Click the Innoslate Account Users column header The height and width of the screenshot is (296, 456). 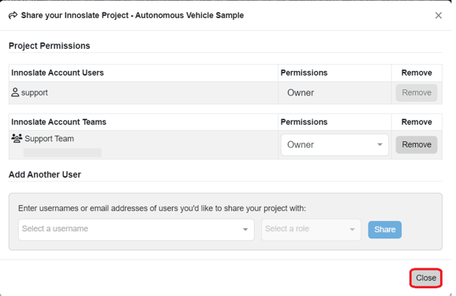(58, 73)
